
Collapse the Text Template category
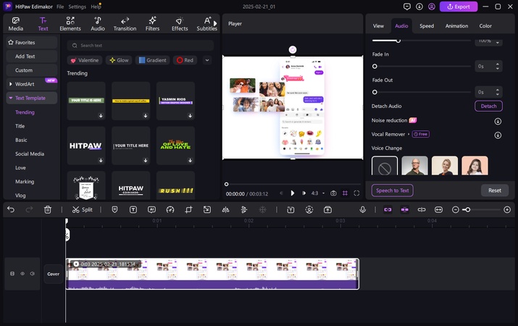point(11,98)
